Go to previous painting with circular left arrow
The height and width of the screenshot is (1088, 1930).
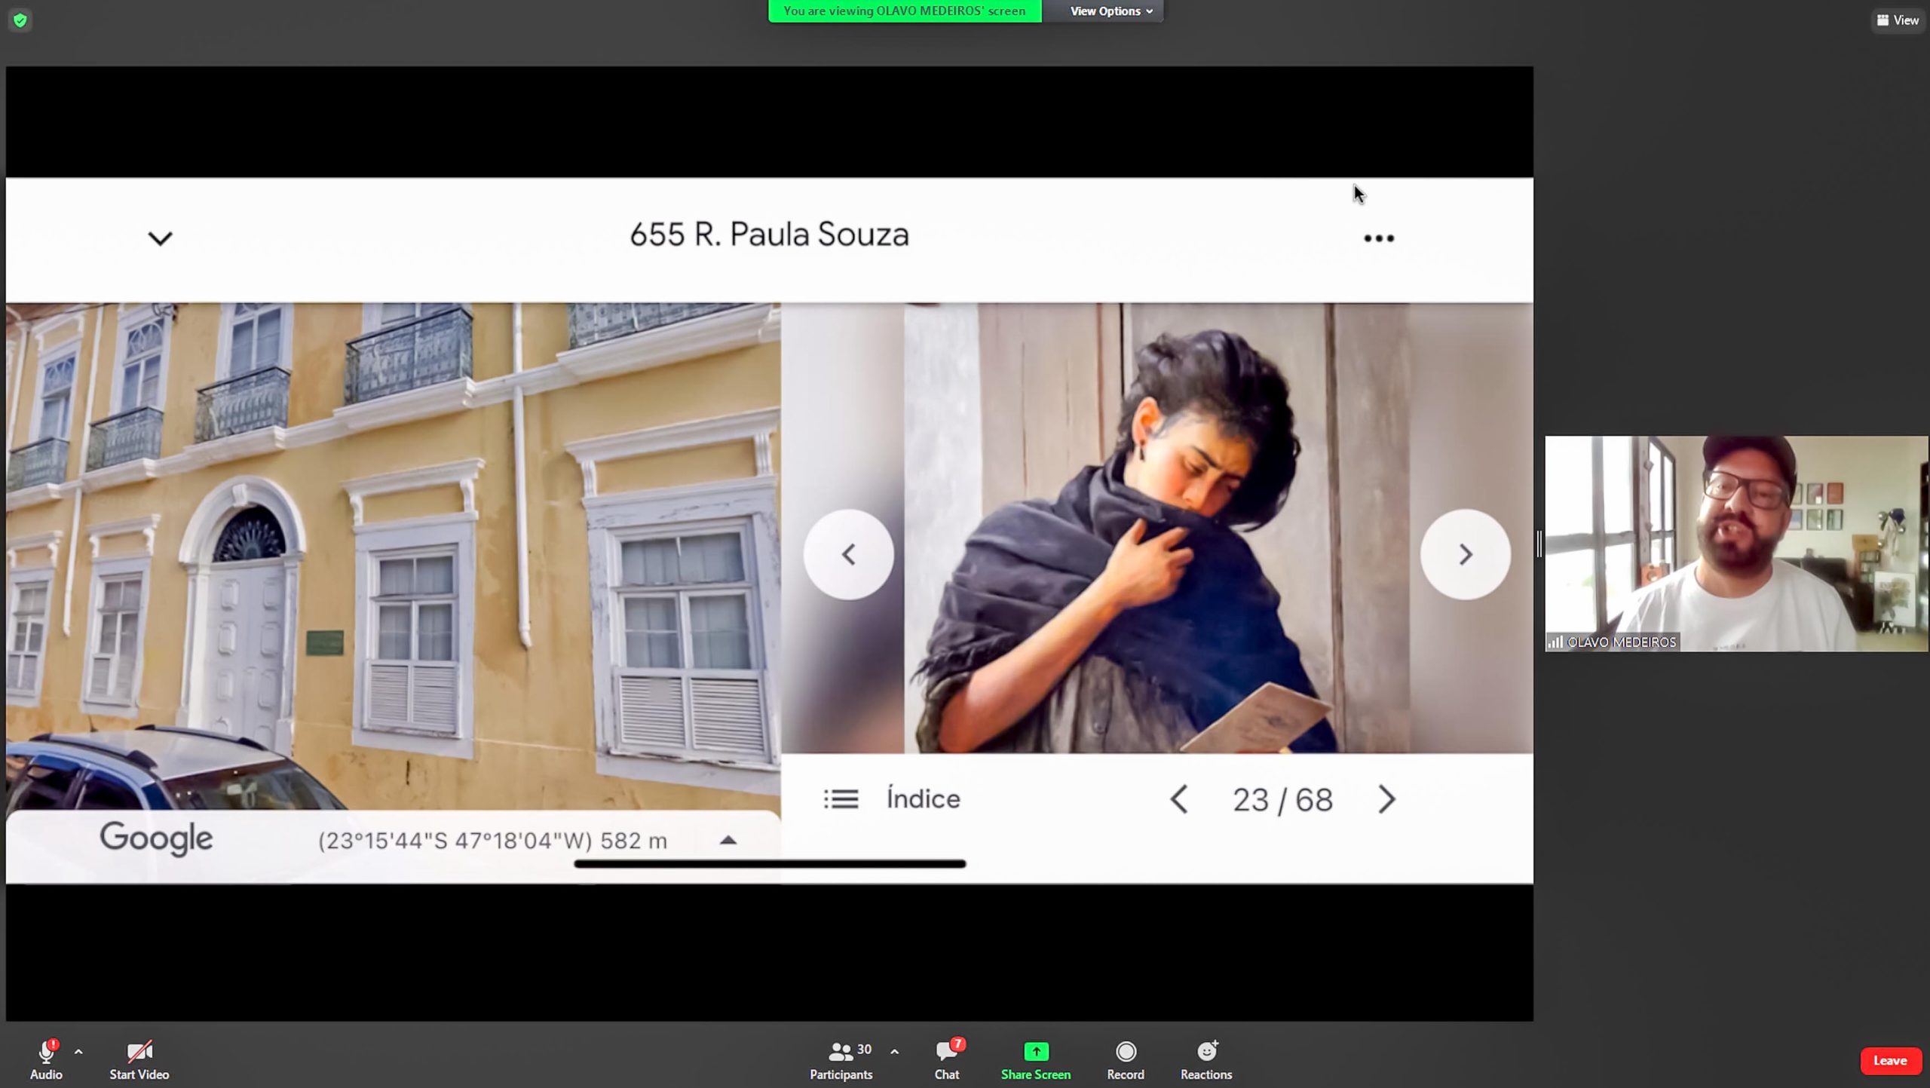848,555
